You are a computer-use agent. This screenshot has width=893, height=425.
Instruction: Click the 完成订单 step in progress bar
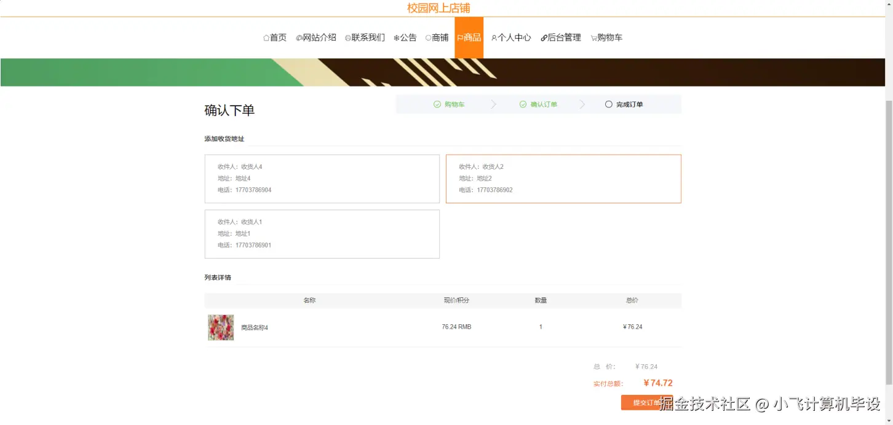pos(629,104)
